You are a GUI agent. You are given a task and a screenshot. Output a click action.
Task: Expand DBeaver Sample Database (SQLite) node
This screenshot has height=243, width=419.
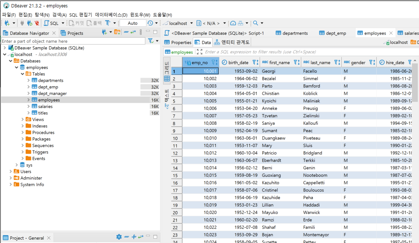click(x=4, y=48)
